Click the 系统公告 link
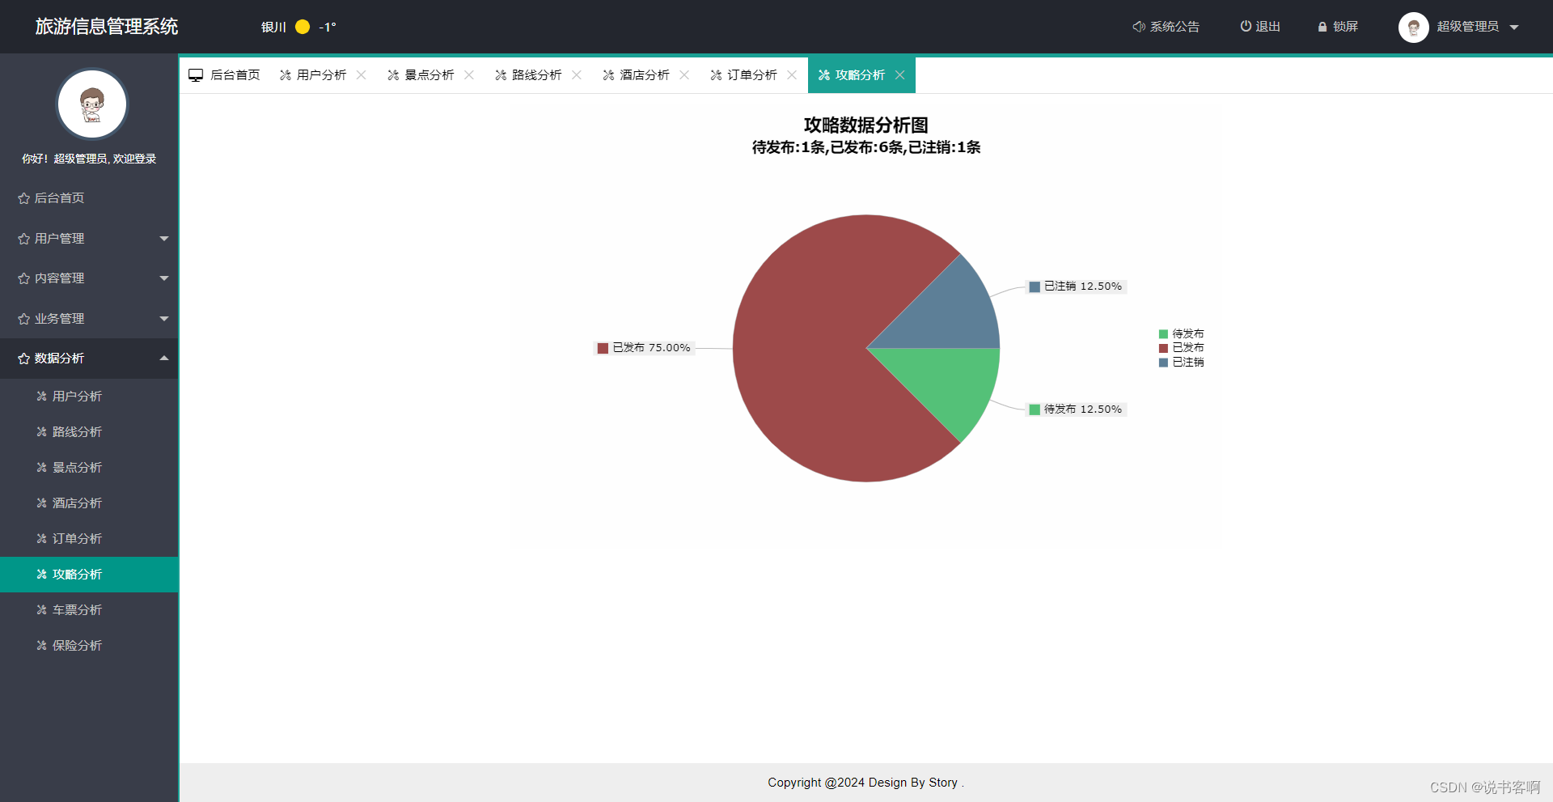Screen dimensions: 1553x802 [x=1166, y=27]
